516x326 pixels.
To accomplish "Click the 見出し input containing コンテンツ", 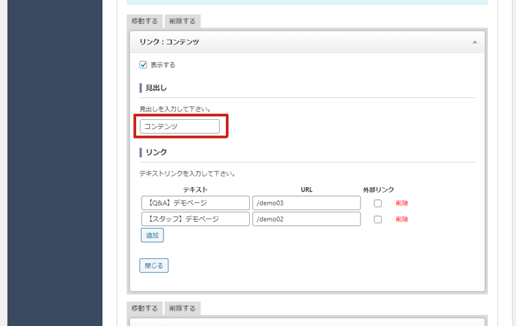I will (x=179, y=127).
